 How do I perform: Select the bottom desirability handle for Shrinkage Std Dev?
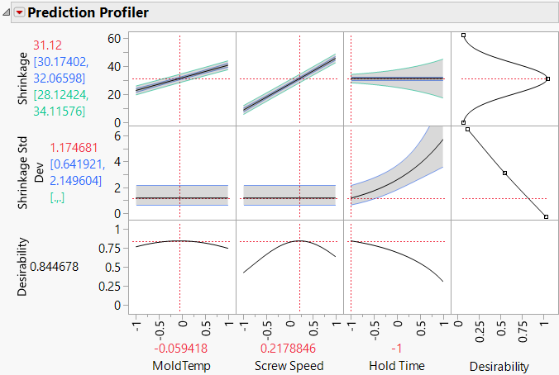pos(547,216)
